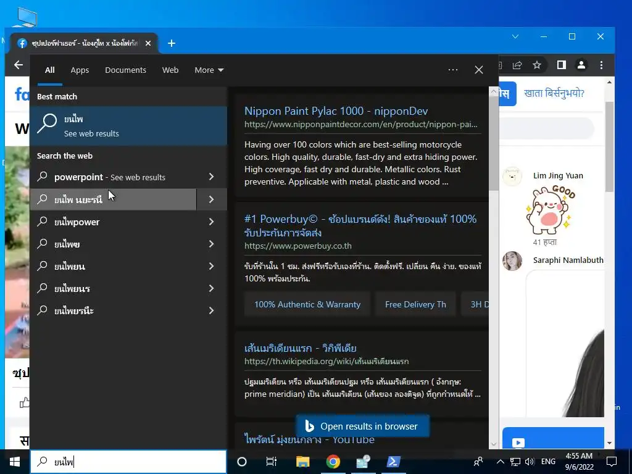Select the powerpoint web suggestion
Screen dimensions: 632x474
click(114, 177)
